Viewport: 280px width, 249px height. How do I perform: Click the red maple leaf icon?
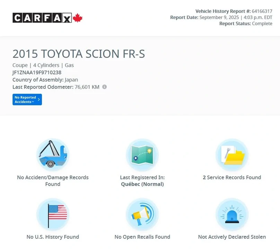pos(78,18)
